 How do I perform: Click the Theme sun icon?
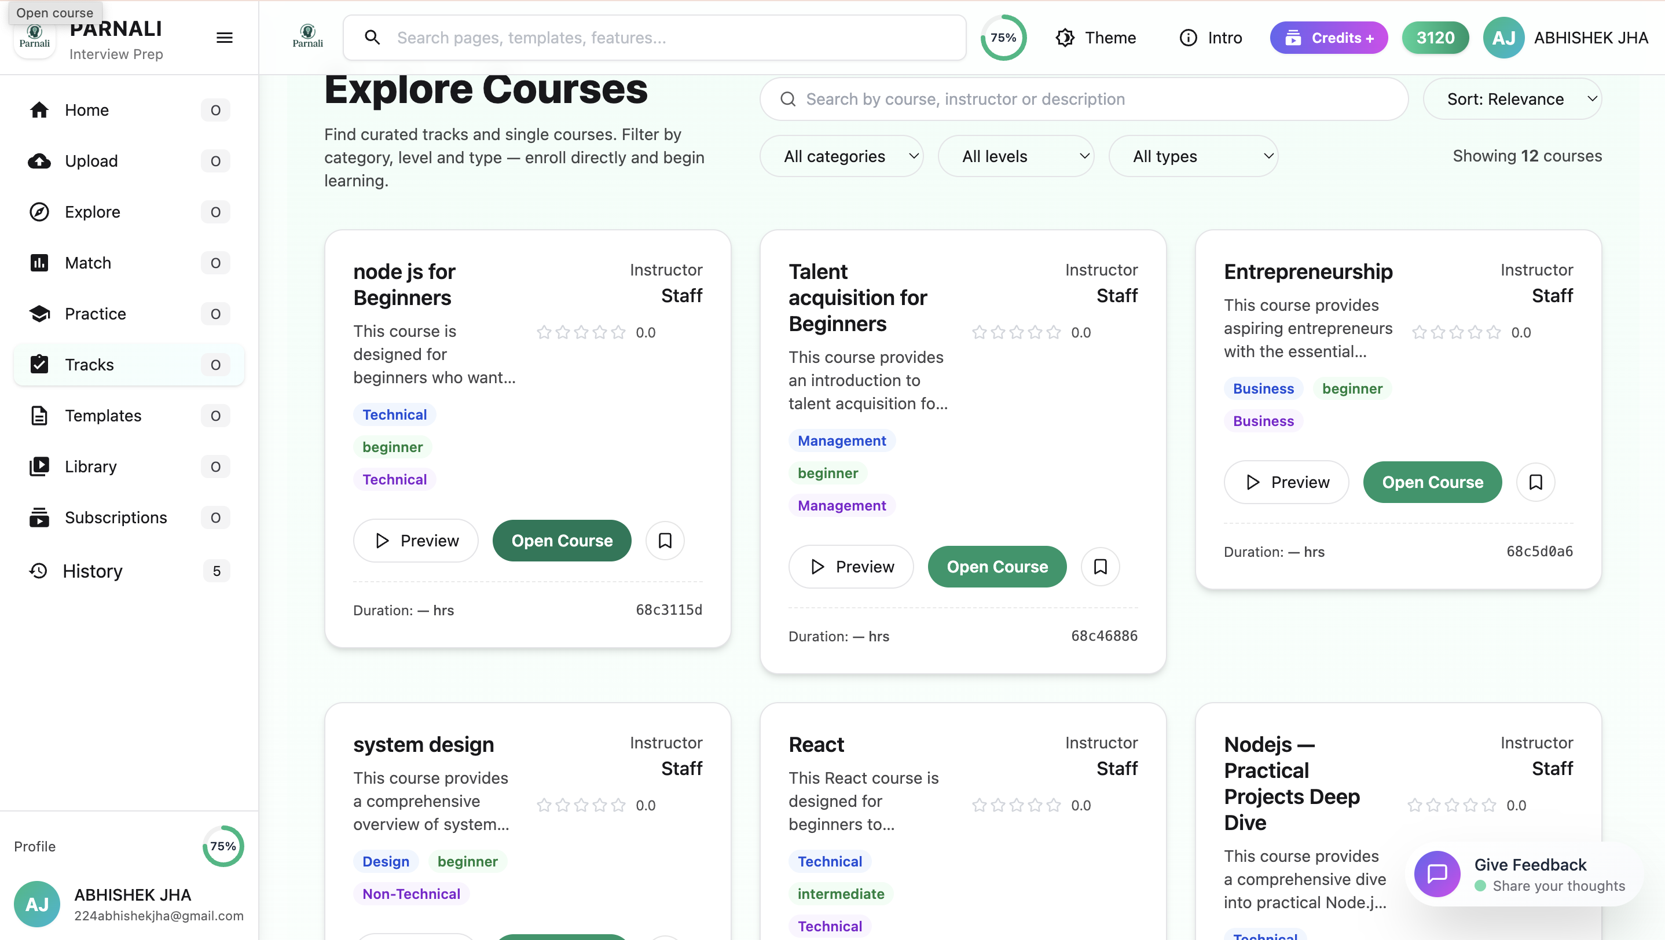click(x=1065, y=38)
